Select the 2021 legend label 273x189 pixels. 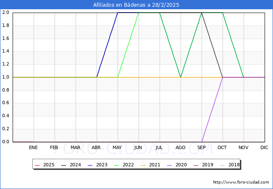tap(155, 165)
